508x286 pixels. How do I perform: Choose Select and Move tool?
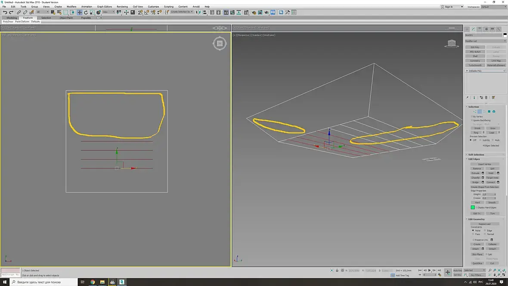coord(79,12)
